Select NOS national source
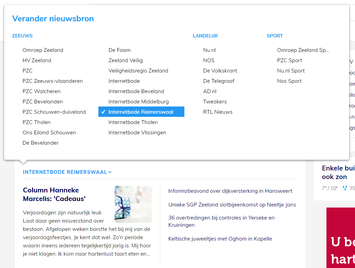The height and width of the screenshot is (268, 355). click(x=209, y=60)
